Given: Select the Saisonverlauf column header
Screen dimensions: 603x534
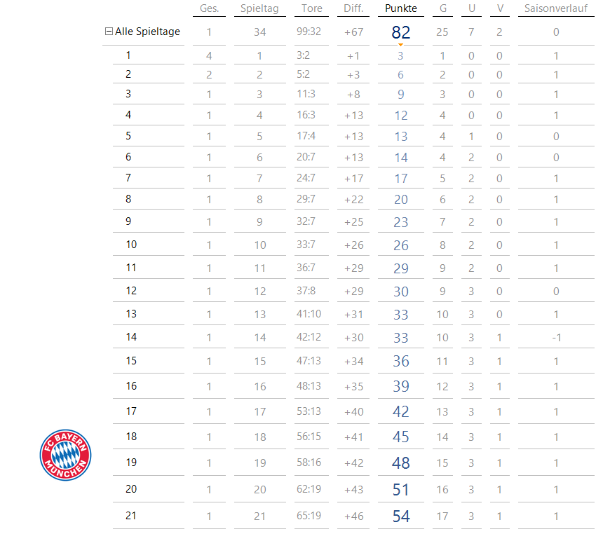Looking at the screenshot, I should (556, 8).
